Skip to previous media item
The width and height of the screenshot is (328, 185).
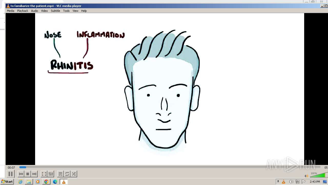coord(21,174)
